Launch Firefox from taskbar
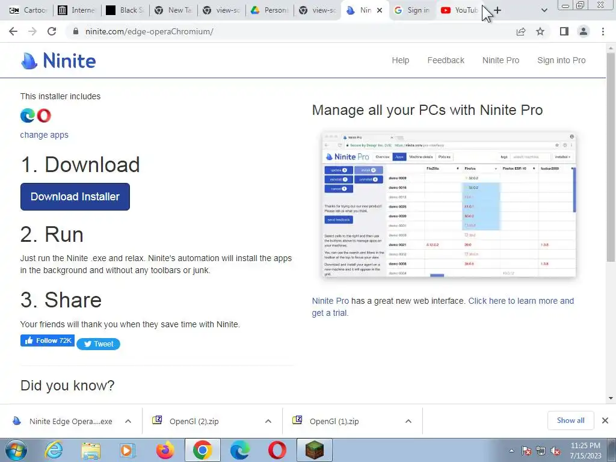 click(165, 450)
